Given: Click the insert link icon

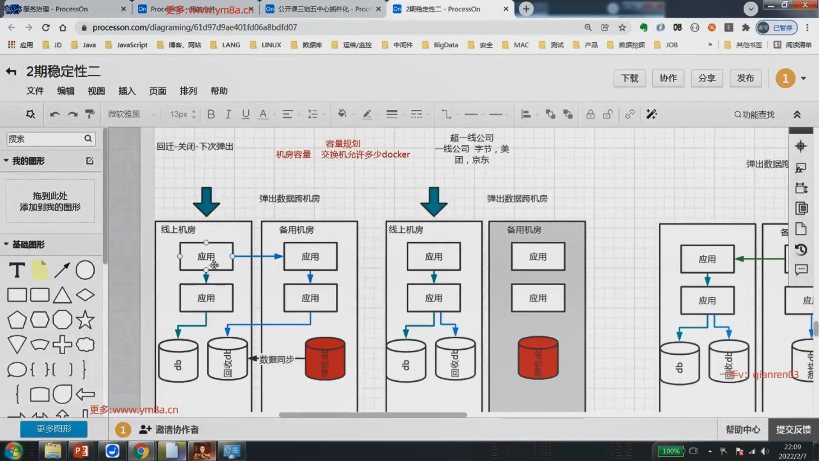Looking at the screenshot, I should tap(630, 114).
